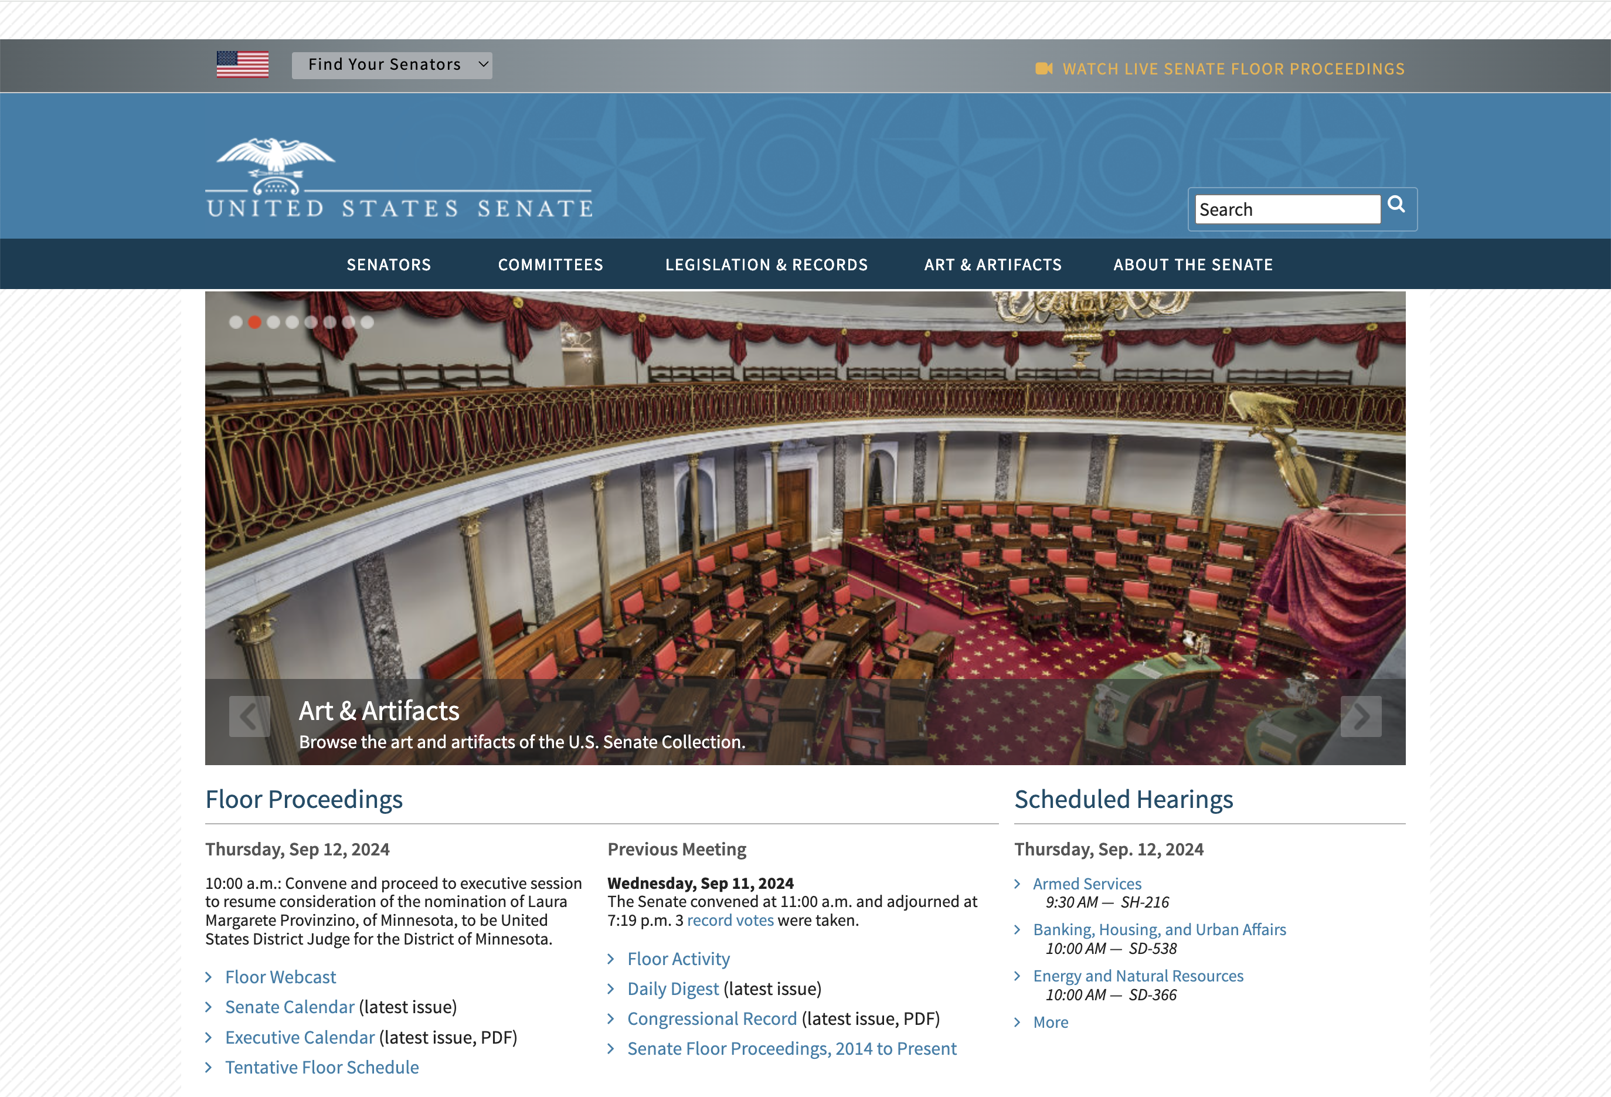Click chevron beside Armed Services hearing
Screen dimensions: 1611x1097
click(x=1017, y=884)
